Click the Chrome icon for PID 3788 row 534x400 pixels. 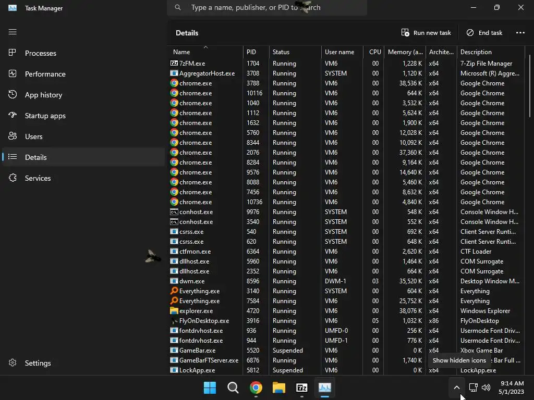(x=174, y=83)
